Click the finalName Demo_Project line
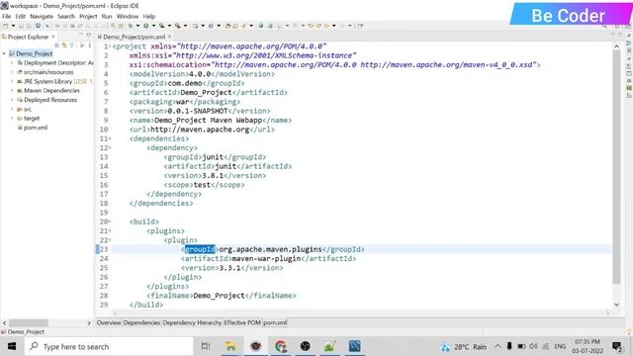The height and width of the screenshot is (356, 633). 222,296
